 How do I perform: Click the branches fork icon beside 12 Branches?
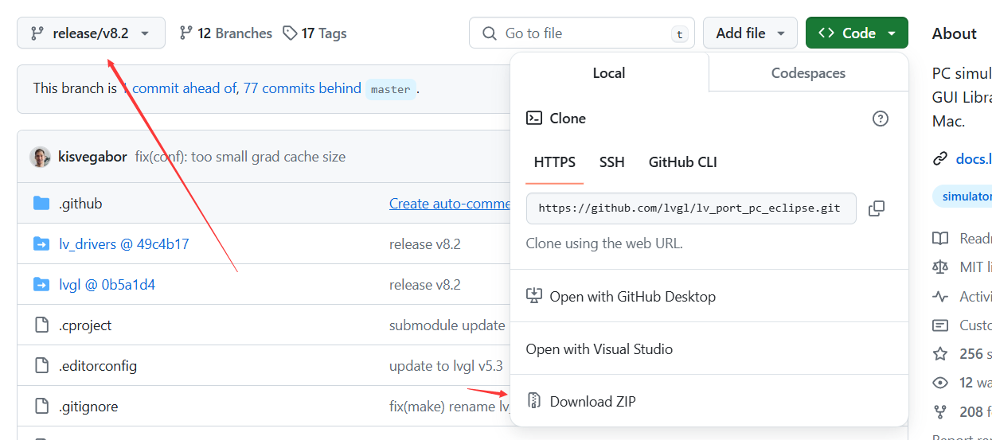coord(186,33)
